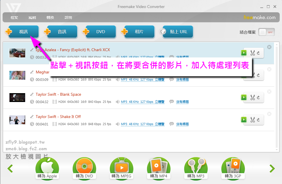282x184 pixels.
Task: Open 沒有標題 subtitle option for Blank Space
Action: tap(182, 102)
